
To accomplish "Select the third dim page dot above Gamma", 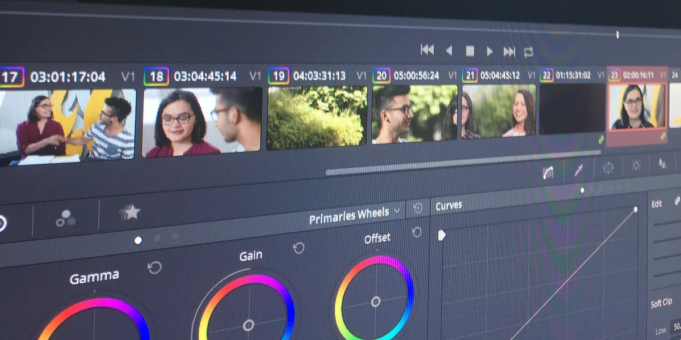I will point(175,236).
